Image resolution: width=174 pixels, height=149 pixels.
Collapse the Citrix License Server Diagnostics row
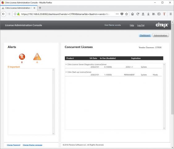coord(66,65)
